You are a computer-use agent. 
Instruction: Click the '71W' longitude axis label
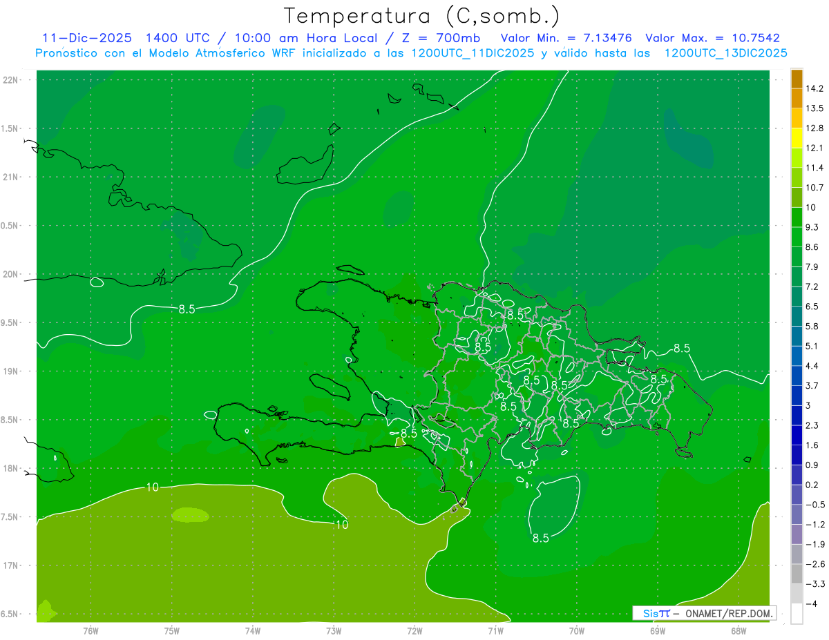tap(495, 630)
